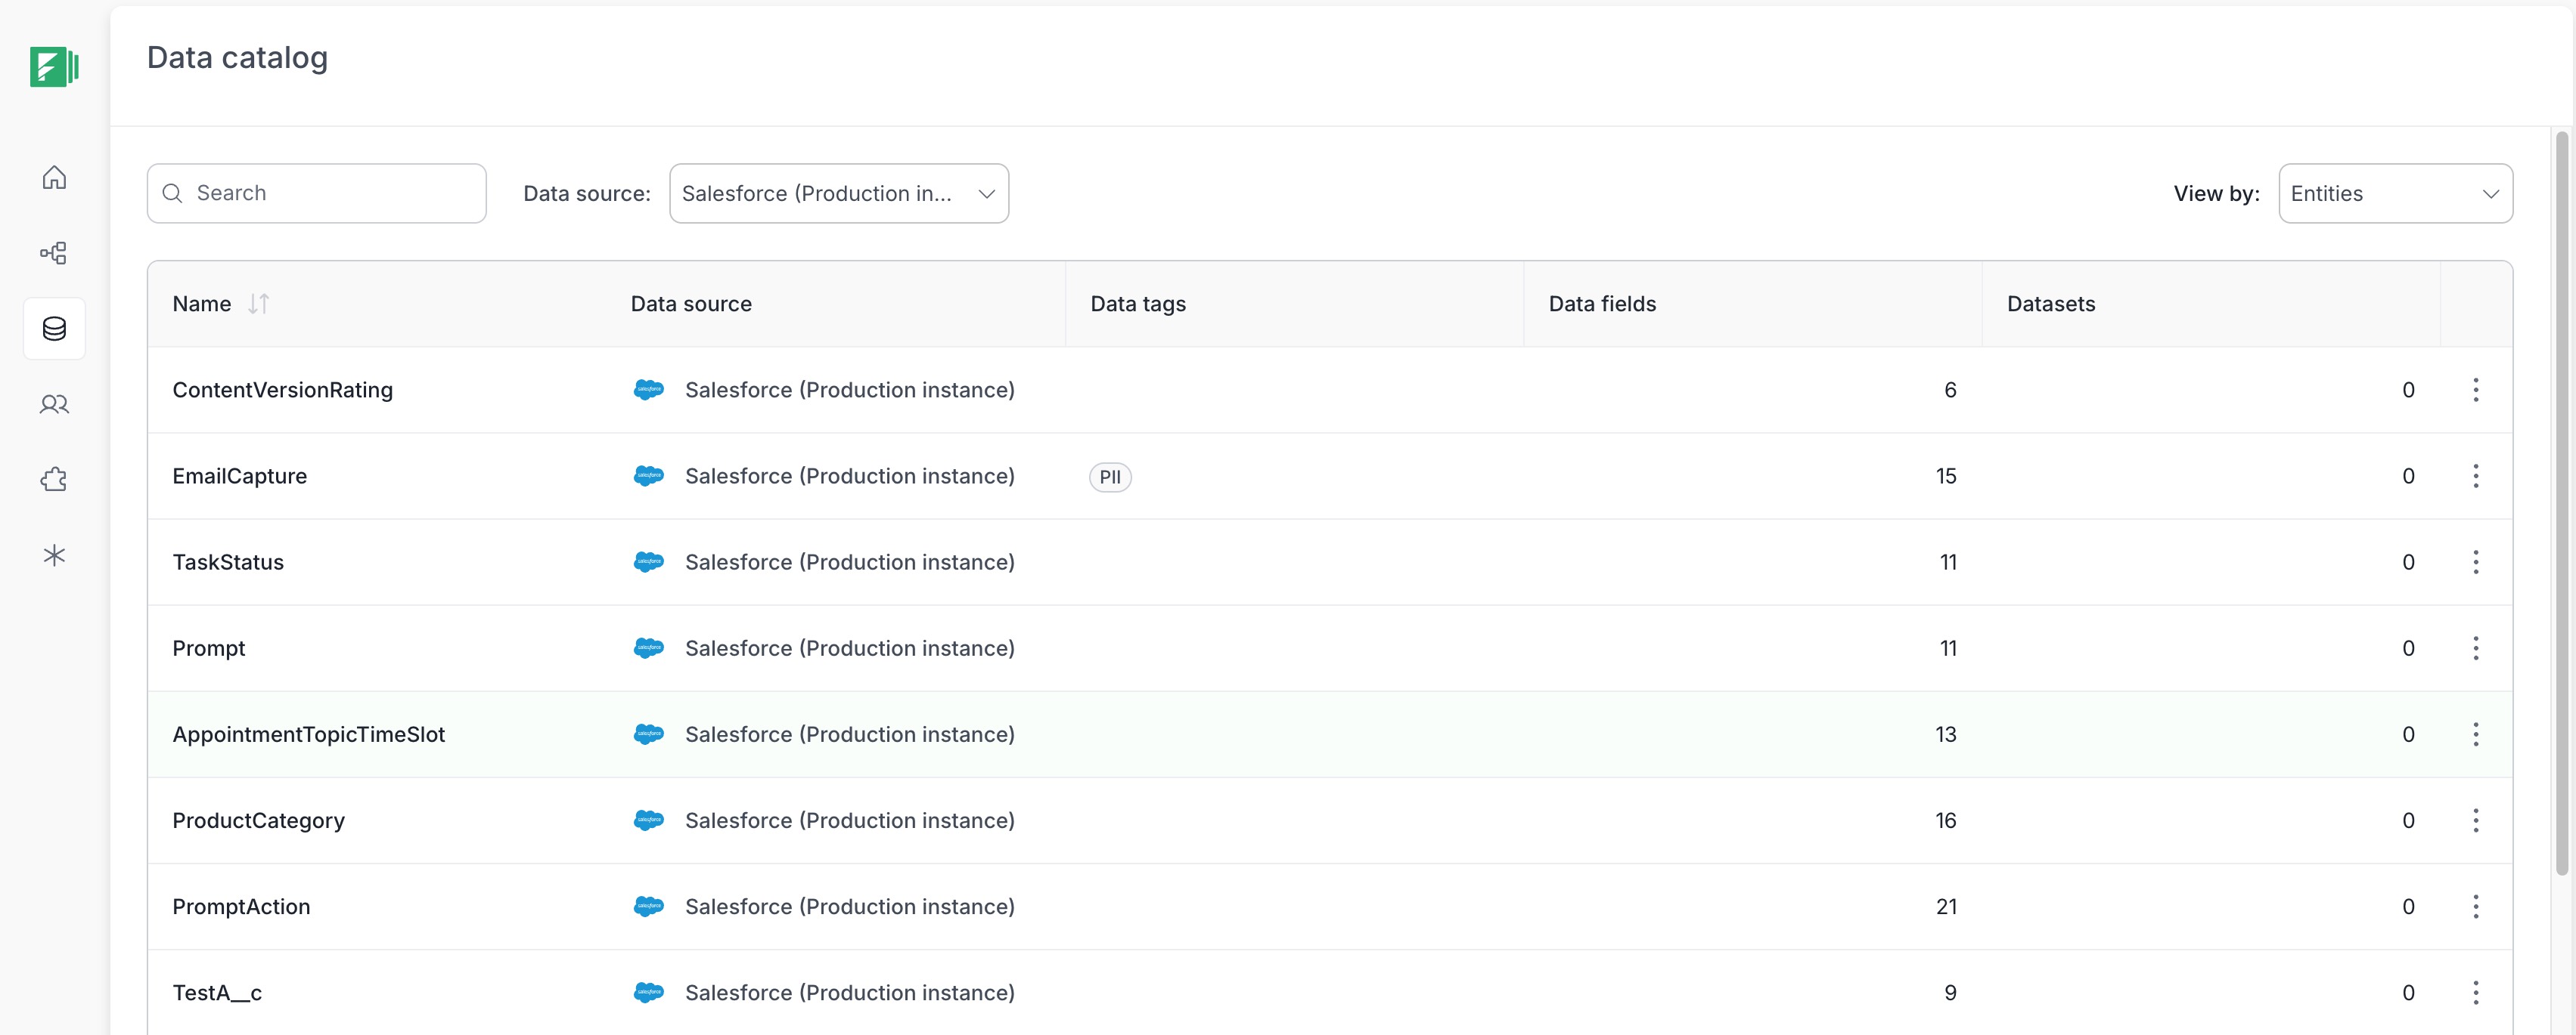Screen dimensions: 2576x1035
Task: Open the users sidebar icon
Action: coord(54,405)
